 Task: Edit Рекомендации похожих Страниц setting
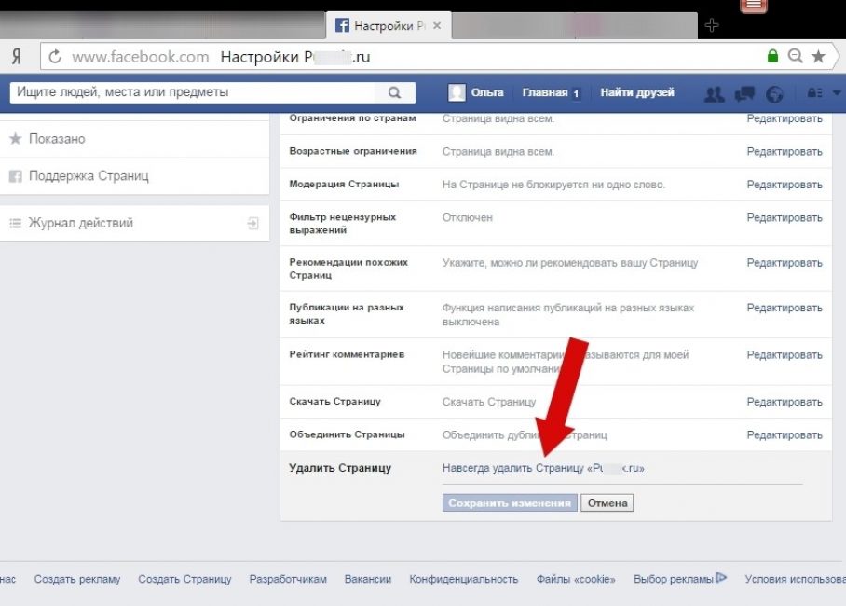point(785,263)
